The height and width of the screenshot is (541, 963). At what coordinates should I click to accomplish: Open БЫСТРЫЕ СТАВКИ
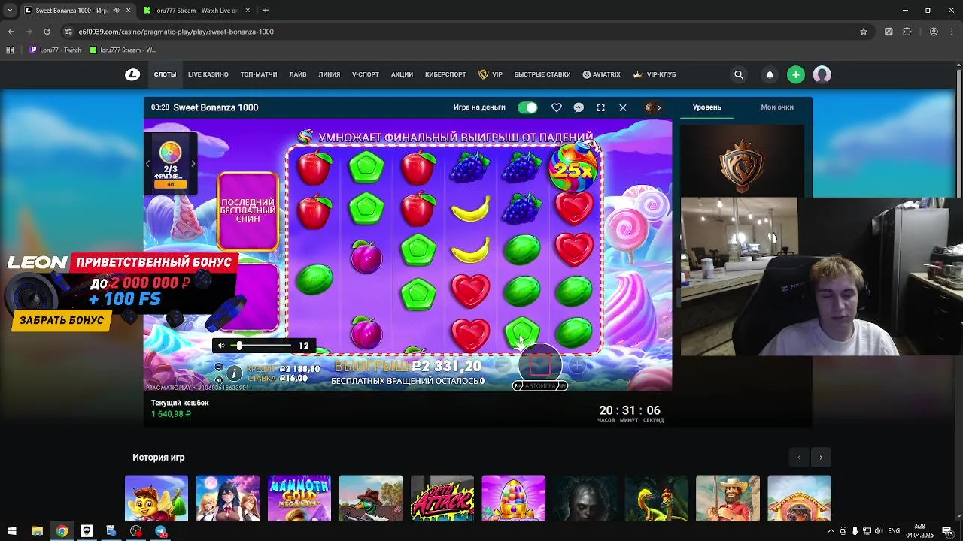[x=542, y=74]
